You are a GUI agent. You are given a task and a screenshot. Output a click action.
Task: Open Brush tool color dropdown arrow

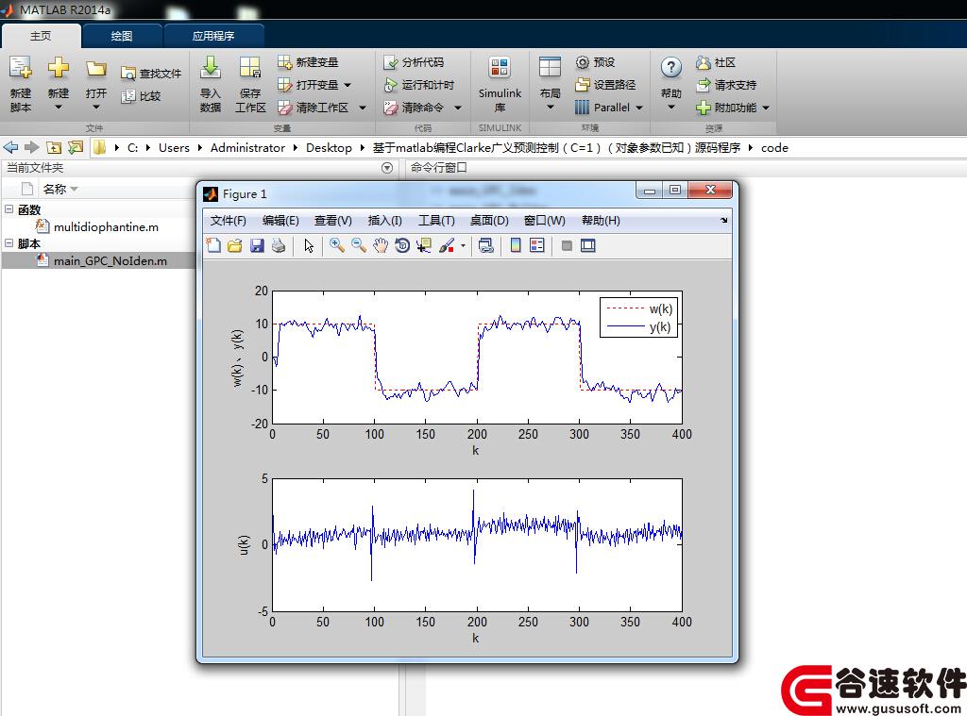(463, 246)
